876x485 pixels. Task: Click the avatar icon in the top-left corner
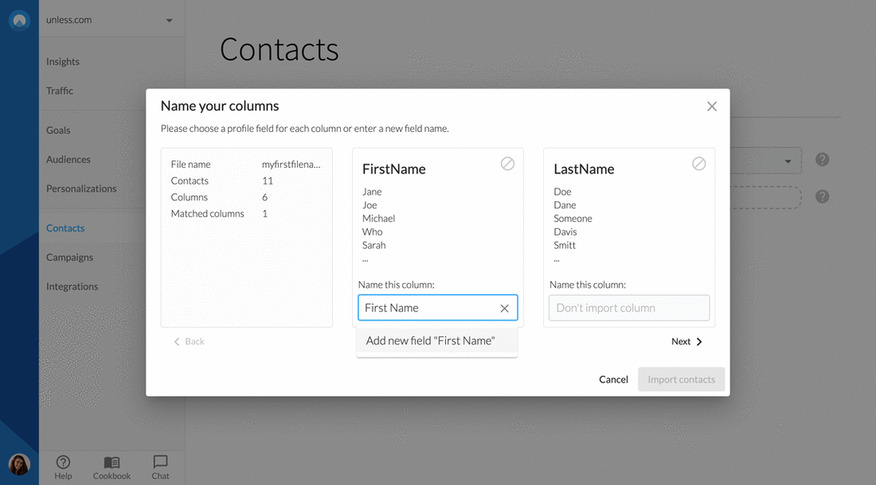(19, 20)
